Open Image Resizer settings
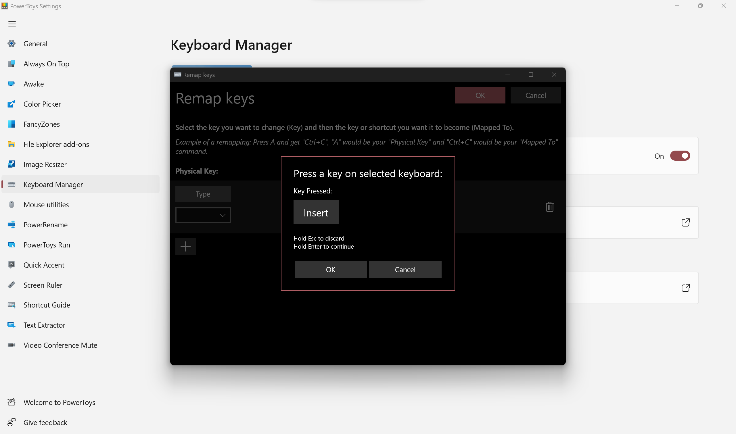The width and height of the screenshot is (736, 434). pyautogui.click(x=45, y=164)
